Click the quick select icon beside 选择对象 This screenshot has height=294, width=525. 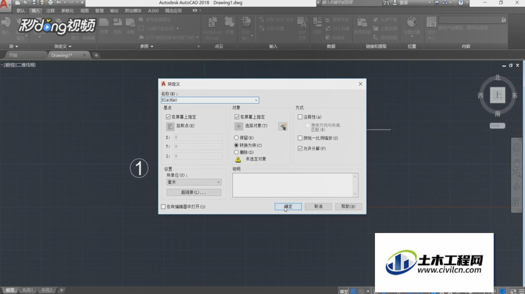tap(283, 126)
